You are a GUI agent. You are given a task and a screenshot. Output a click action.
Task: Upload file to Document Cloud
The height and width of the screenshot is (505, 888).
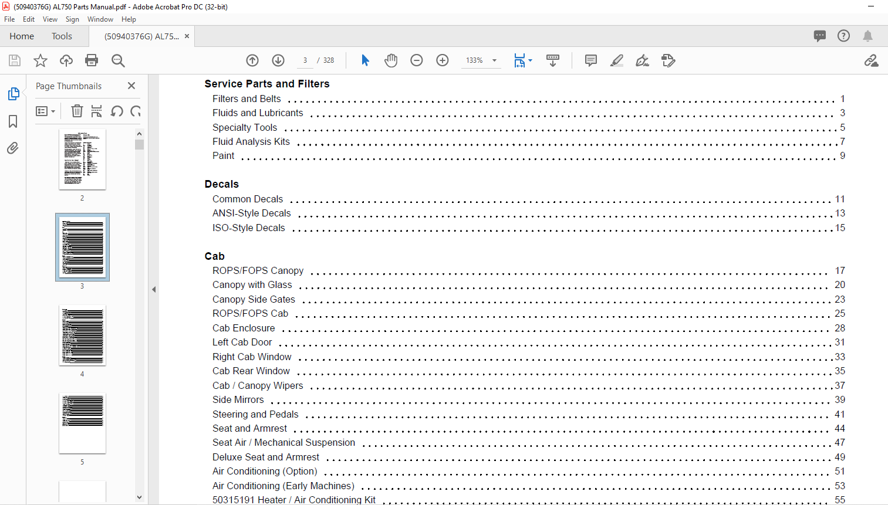click(x=66, y=60)
